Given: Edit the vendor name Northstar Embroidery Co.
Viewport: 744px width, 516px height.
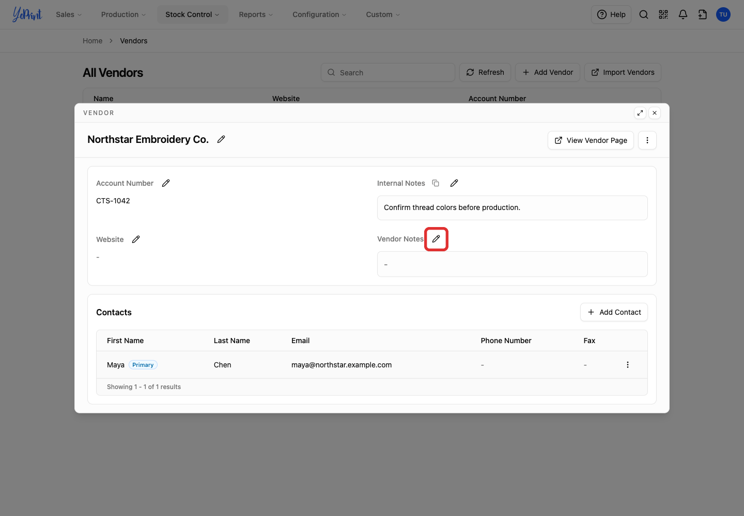Looking at the screenshot, I should click(x=221, y=139).
